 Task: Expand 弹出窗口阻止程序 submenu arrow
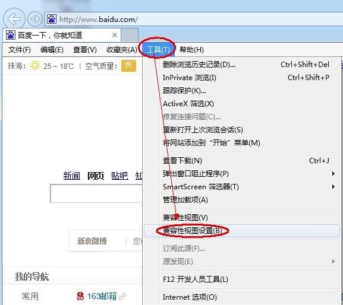pos(333,174)
